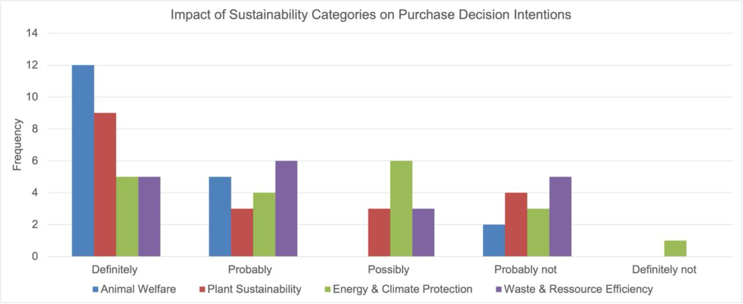Image resolution: width=743 pixels, height=304 pixels.
Task: Click the tall blue Animal Welfare bar under Definitely
Action: (83, 161)
